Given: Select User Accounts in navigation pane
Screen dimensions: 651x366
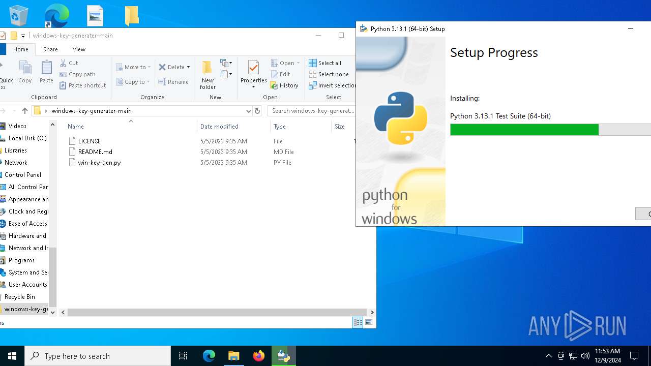Looking at the screenshot, I should [24, 285].
